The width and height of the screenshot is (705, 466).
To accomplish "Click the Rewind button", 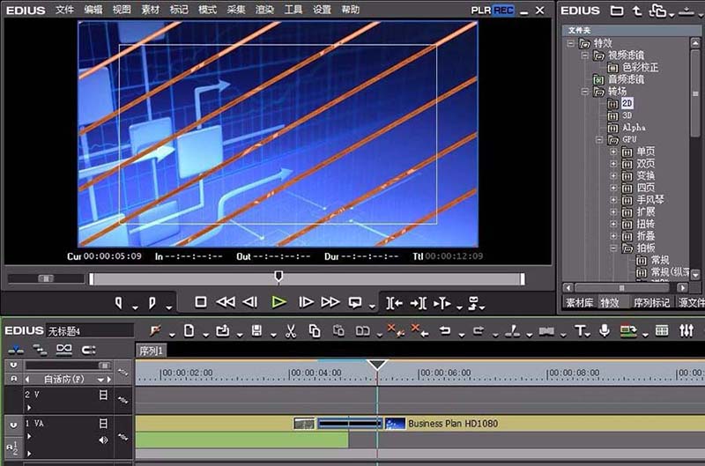I will click(226, 302).
